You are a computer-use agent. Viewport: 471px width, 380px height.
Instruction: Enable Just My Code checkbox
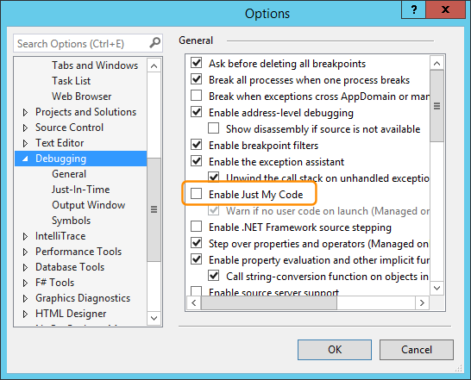(x=197, y=194)
